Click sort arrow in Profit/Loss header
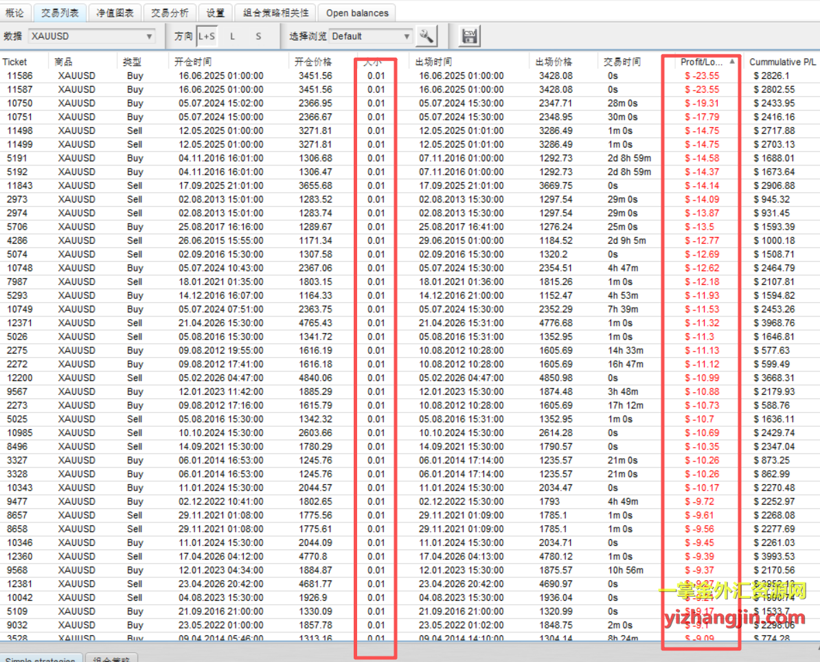 click(x=732, y=62)
